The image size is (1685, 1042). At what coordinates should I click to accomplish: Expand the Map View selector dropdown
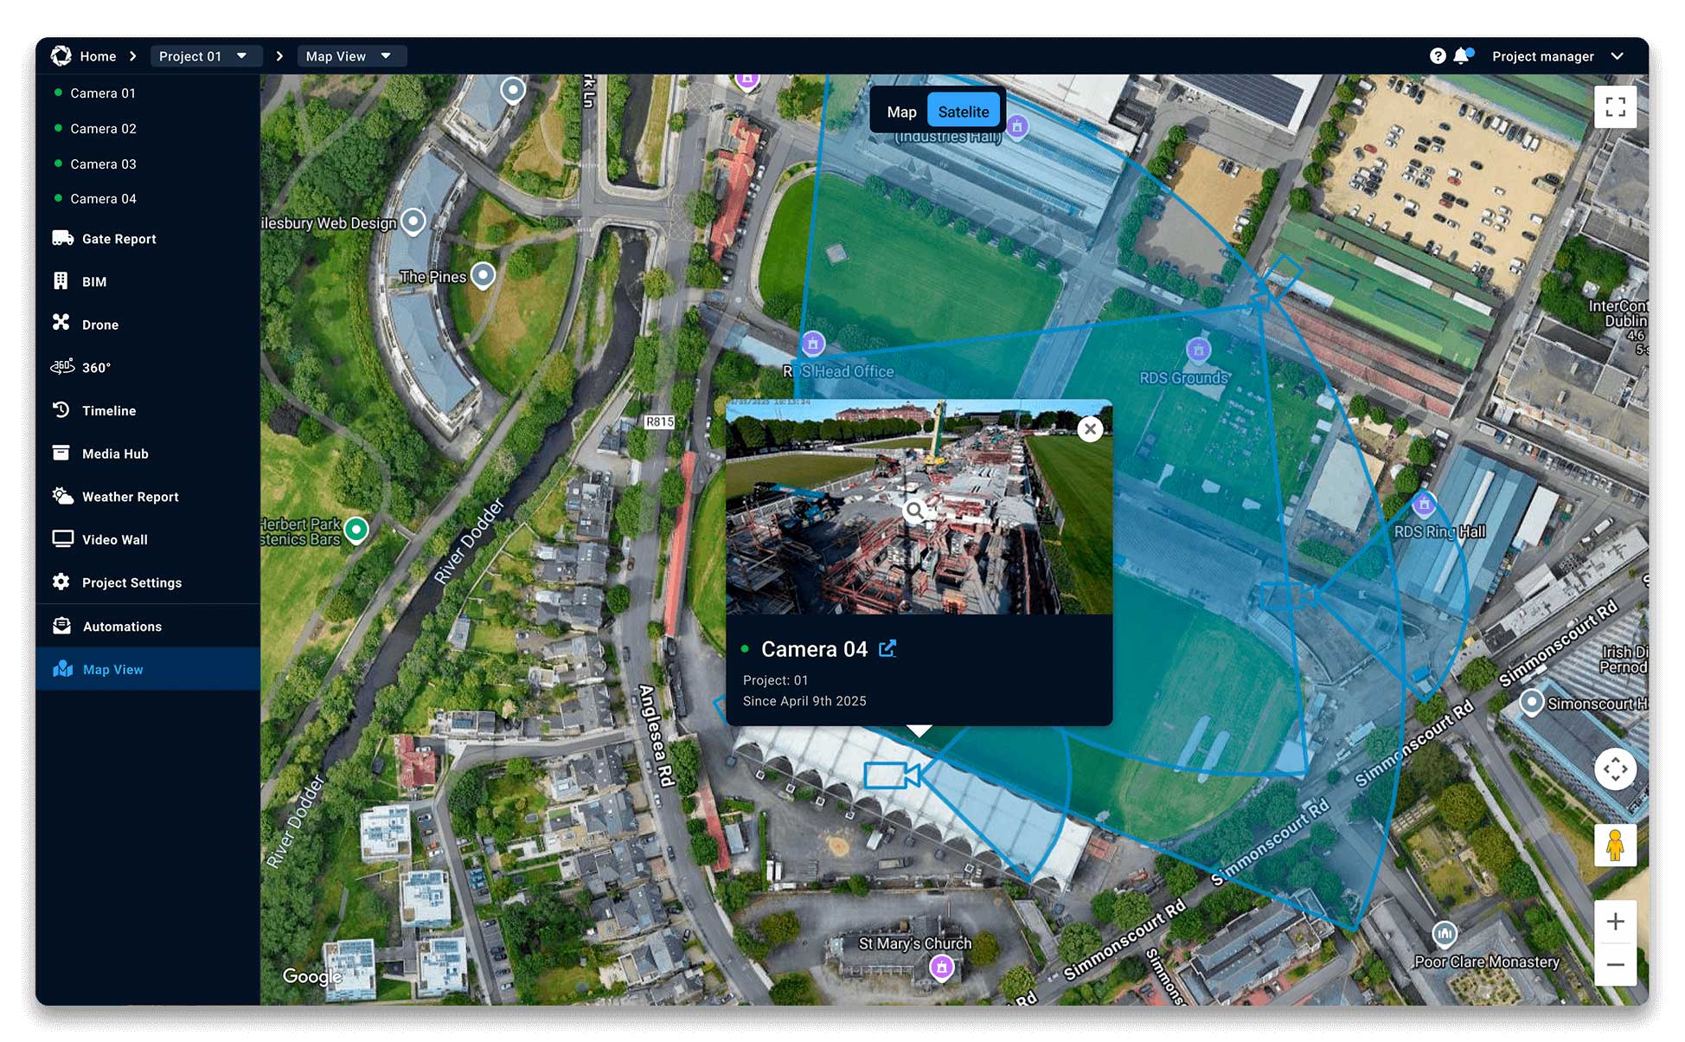coord(350,55)
